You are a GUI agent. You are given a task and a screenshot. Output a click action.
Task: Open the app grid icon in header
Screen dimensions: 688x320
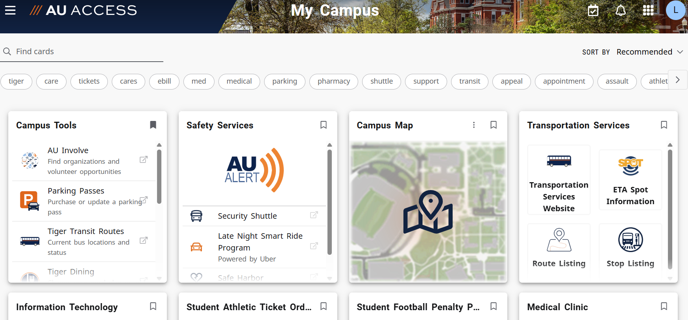coord(648,11)
